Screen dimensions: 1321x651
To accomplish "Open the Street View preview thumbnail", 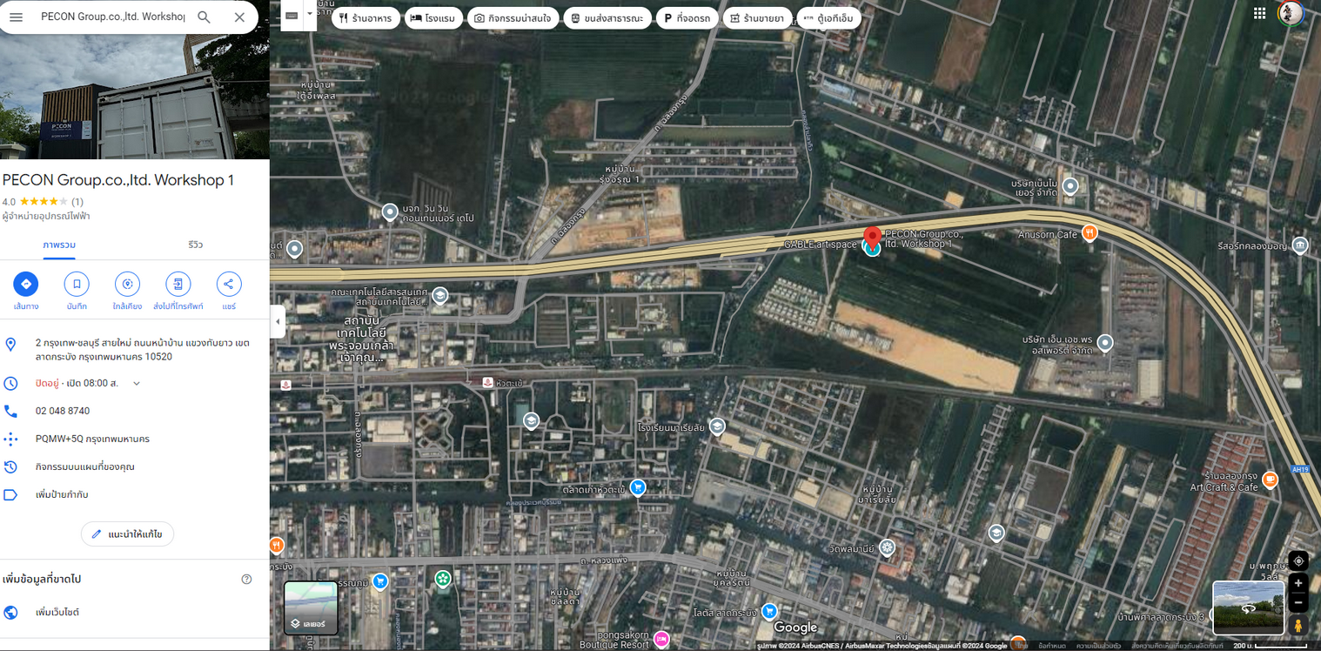I will point(1248,607).
